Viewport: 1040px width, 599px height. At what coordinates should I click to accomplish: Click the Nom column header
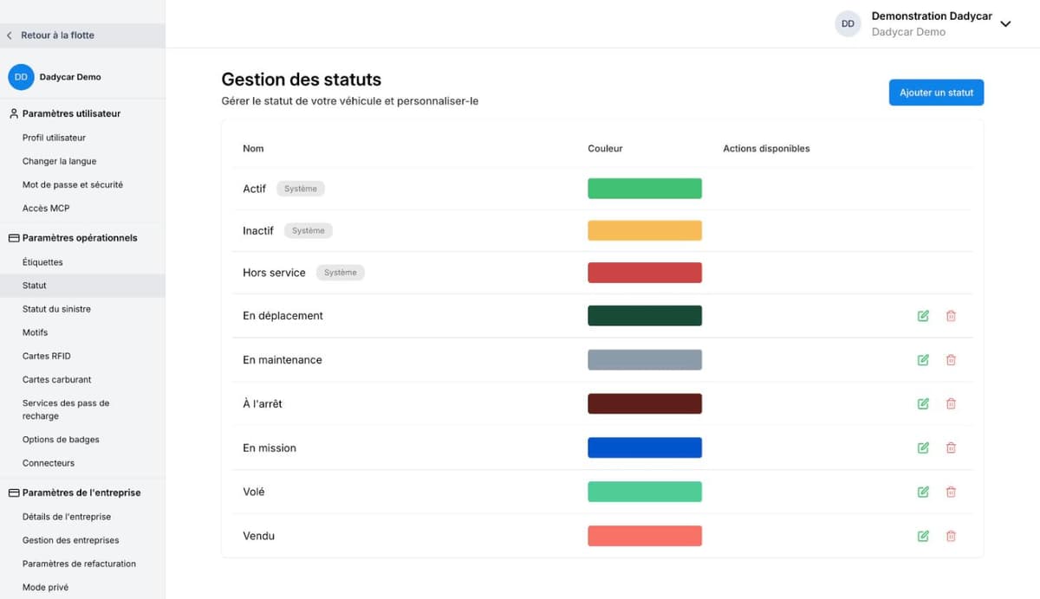pos(253,149)
